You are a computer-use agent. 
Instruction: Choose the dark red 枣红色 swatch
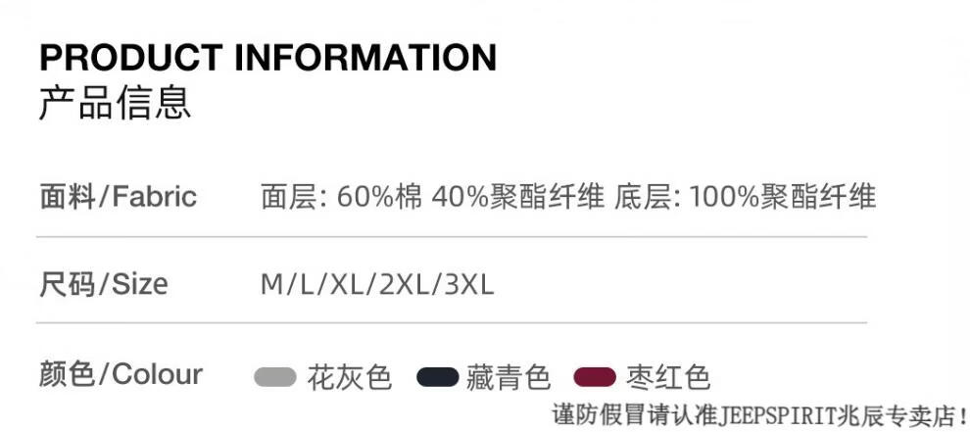point(595,377)
